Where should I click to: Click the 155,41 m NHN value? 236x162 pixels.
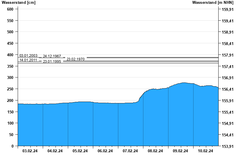click(x=228, y=112)
